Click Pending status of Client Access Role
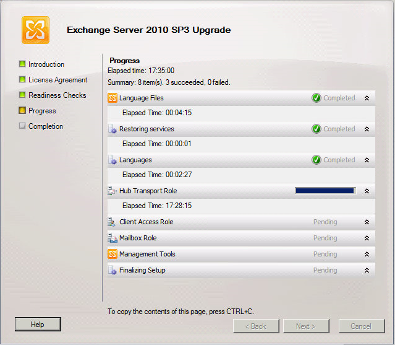This screenshot has height=345, width=395. point(325,222)
